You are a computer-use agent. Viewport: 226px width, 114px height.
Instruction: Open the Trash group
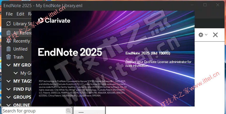[18, 57]
